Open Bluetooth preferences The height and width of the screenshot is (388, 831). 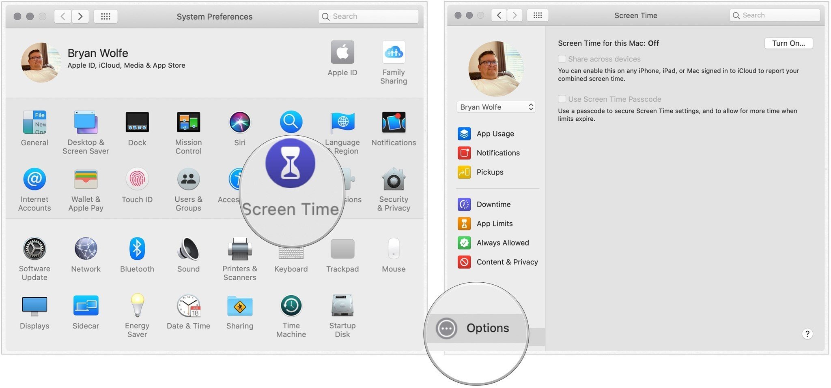tap(137, 255)
